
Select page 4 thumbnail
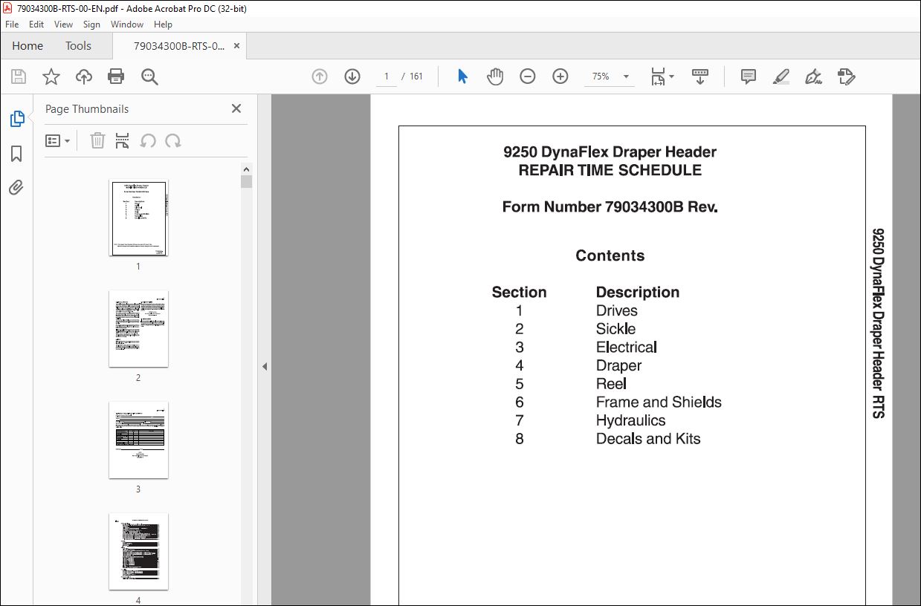click(138, 552)
